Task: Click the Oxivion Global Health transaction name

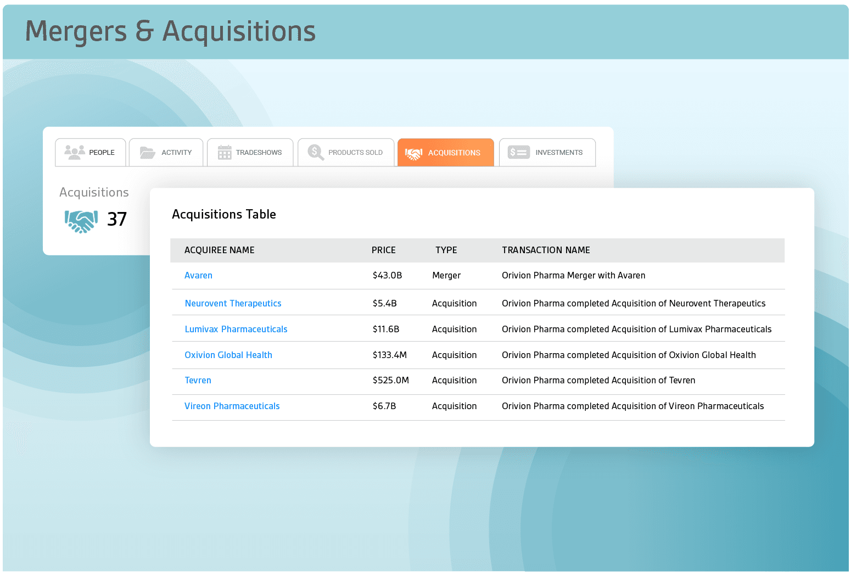Action: coord(629,355)
